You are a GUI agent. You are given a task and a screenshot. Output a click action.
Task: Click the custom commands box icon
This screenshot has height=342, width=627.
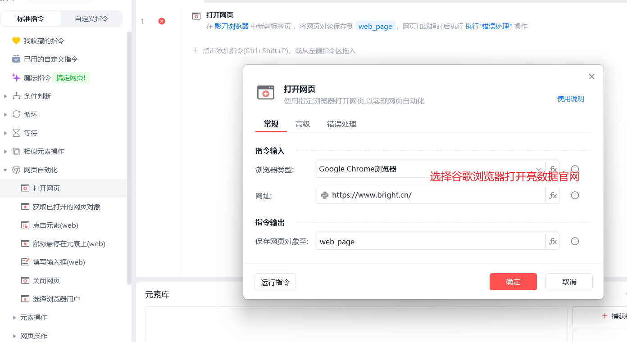pos(16,59)
